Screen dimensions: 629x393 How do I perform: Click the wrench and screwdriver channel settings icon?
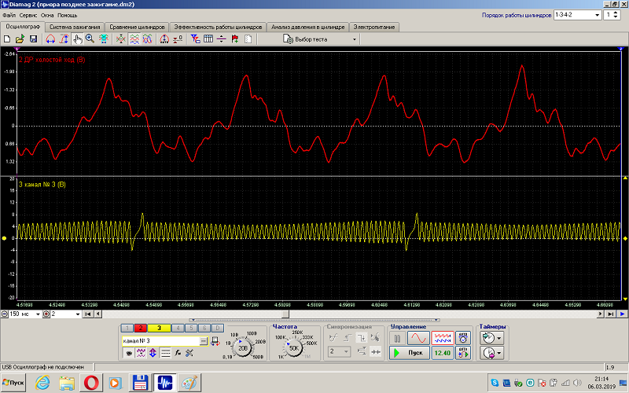[x=190, y=354]
